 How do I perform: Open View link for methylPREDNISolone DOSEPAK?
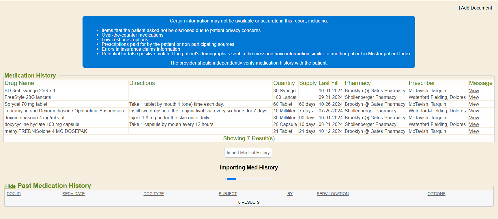(474, 131)
